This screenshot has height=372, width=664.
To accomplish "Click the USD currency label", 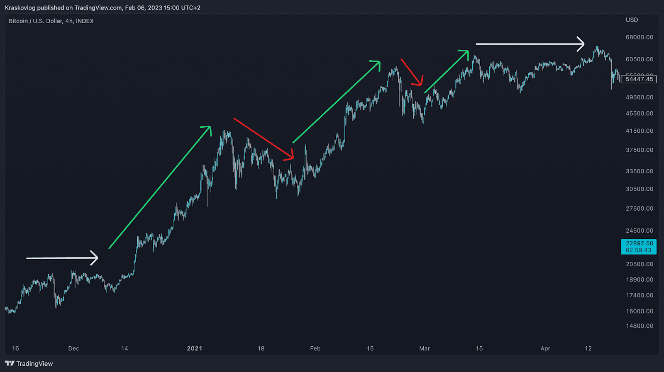I will coord(632,20).
